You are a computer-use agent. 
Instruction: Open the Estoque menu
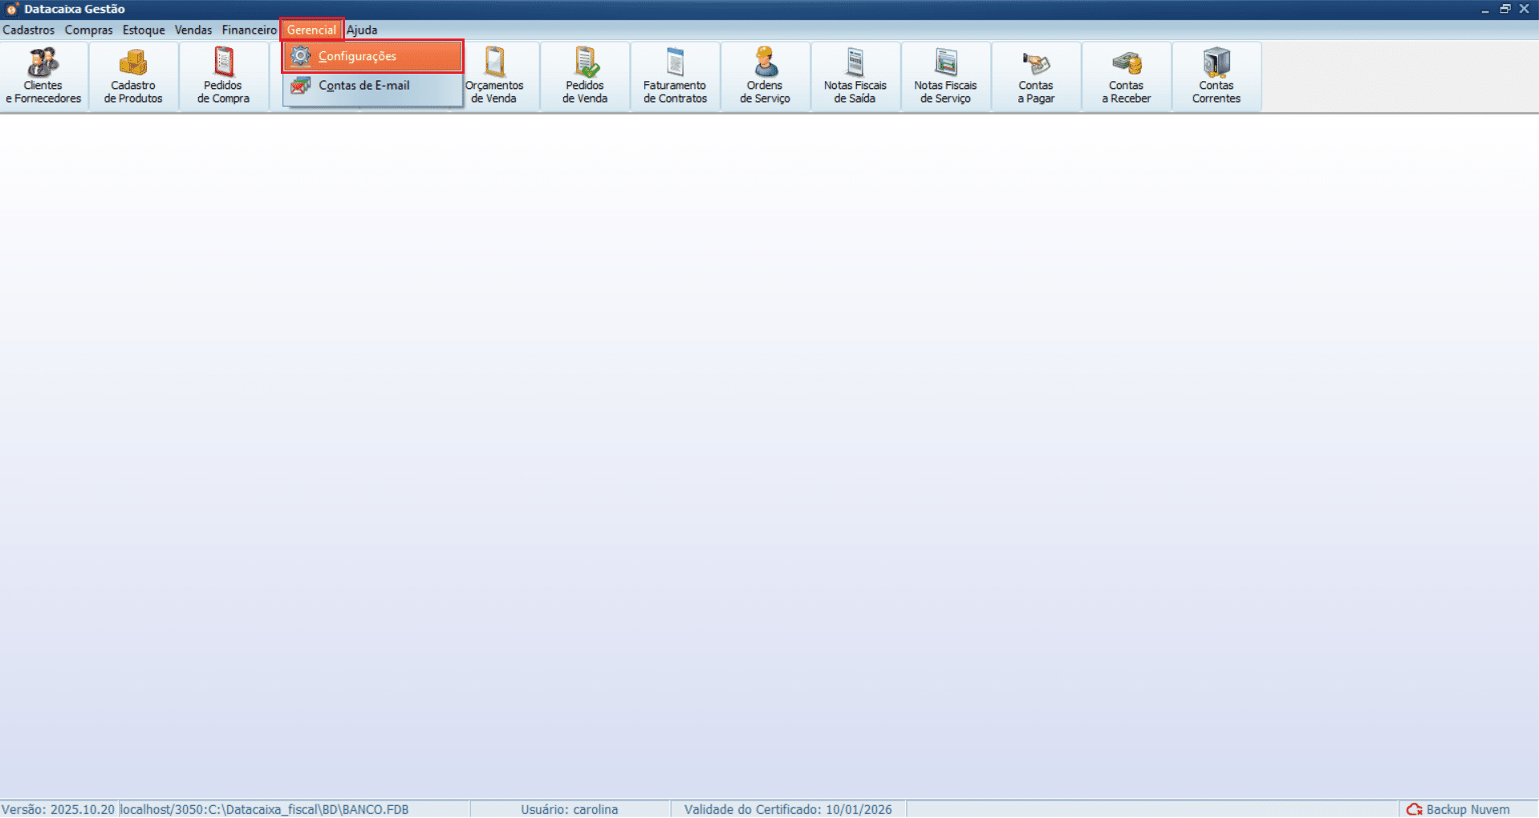tap(144, 30)
